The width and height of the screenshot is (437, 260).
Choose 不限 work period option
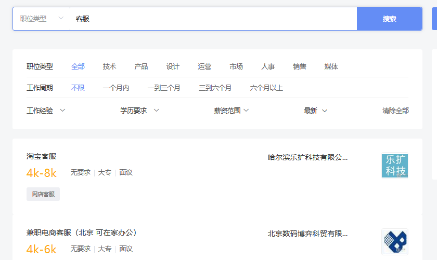(x=78, y=88)
